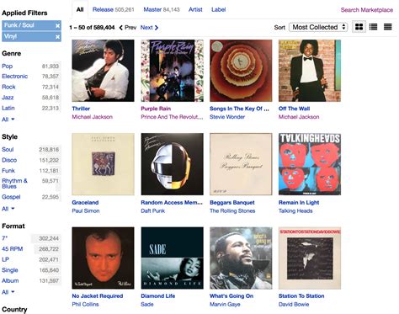The image size is (399, 314).
Task: Click the Off The Wall title link
Action: 294,109
